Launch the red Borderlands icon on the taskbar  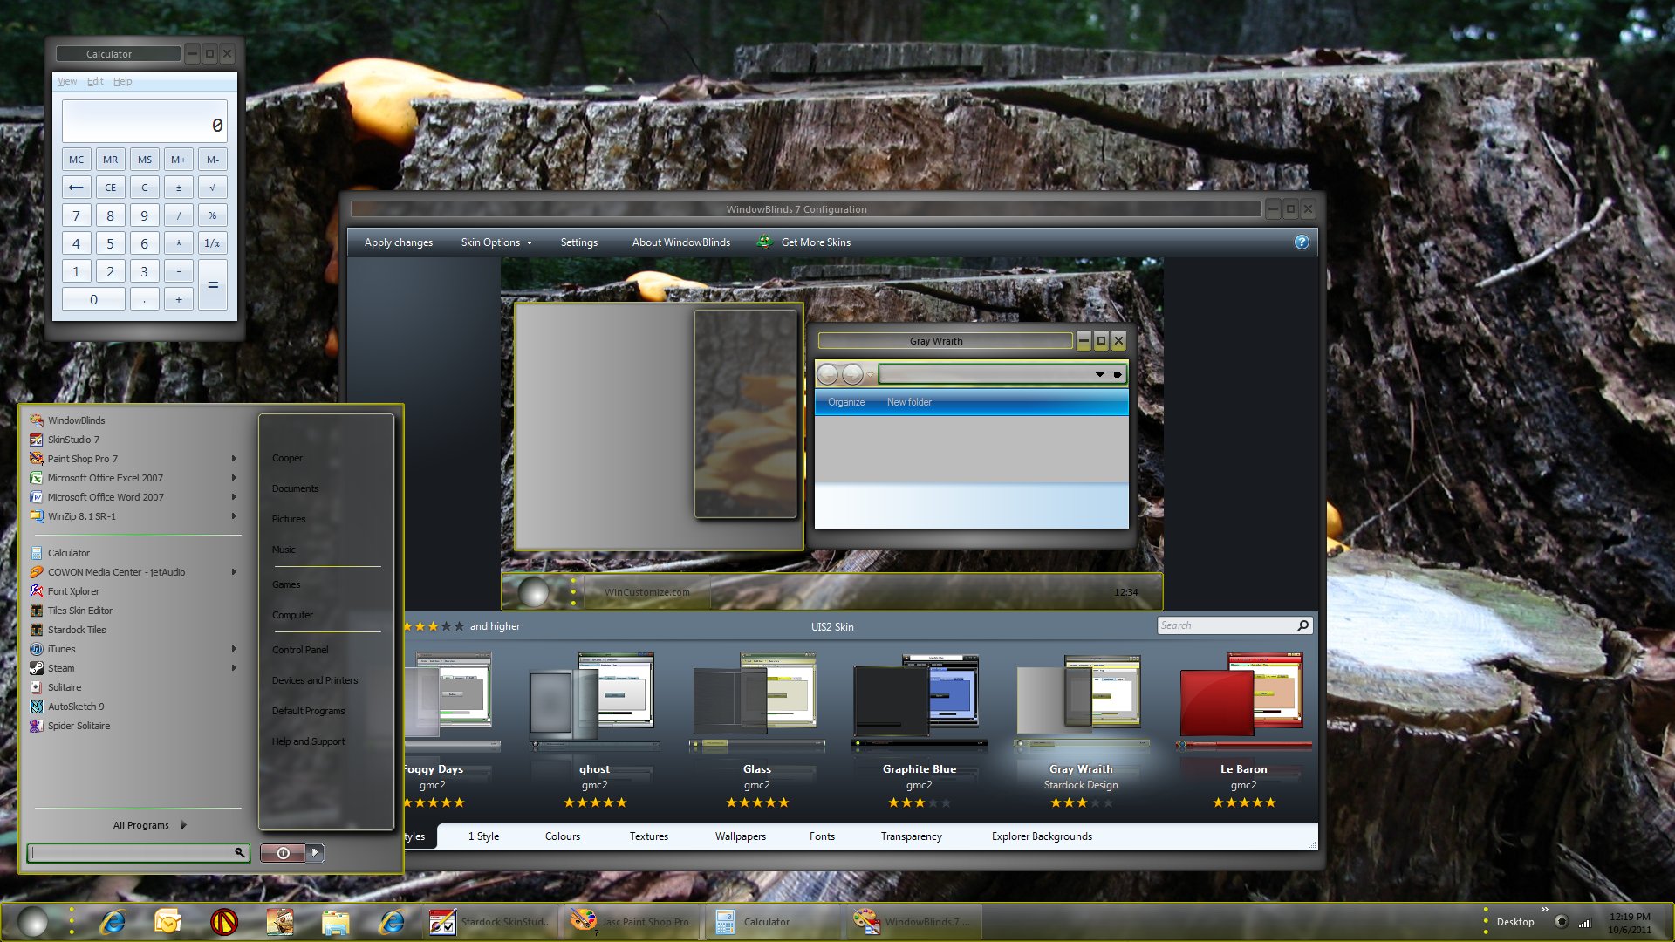[x=224, y=921]
